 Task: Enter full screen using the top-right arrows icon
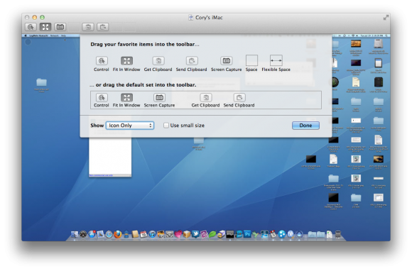pyautogui.click(x=386, y=18)
